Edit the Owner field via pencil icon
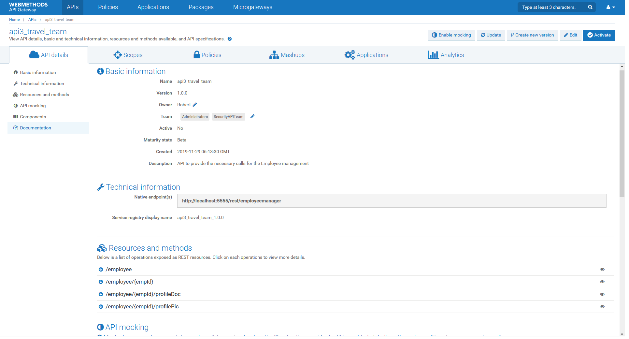 coord(195,104)
